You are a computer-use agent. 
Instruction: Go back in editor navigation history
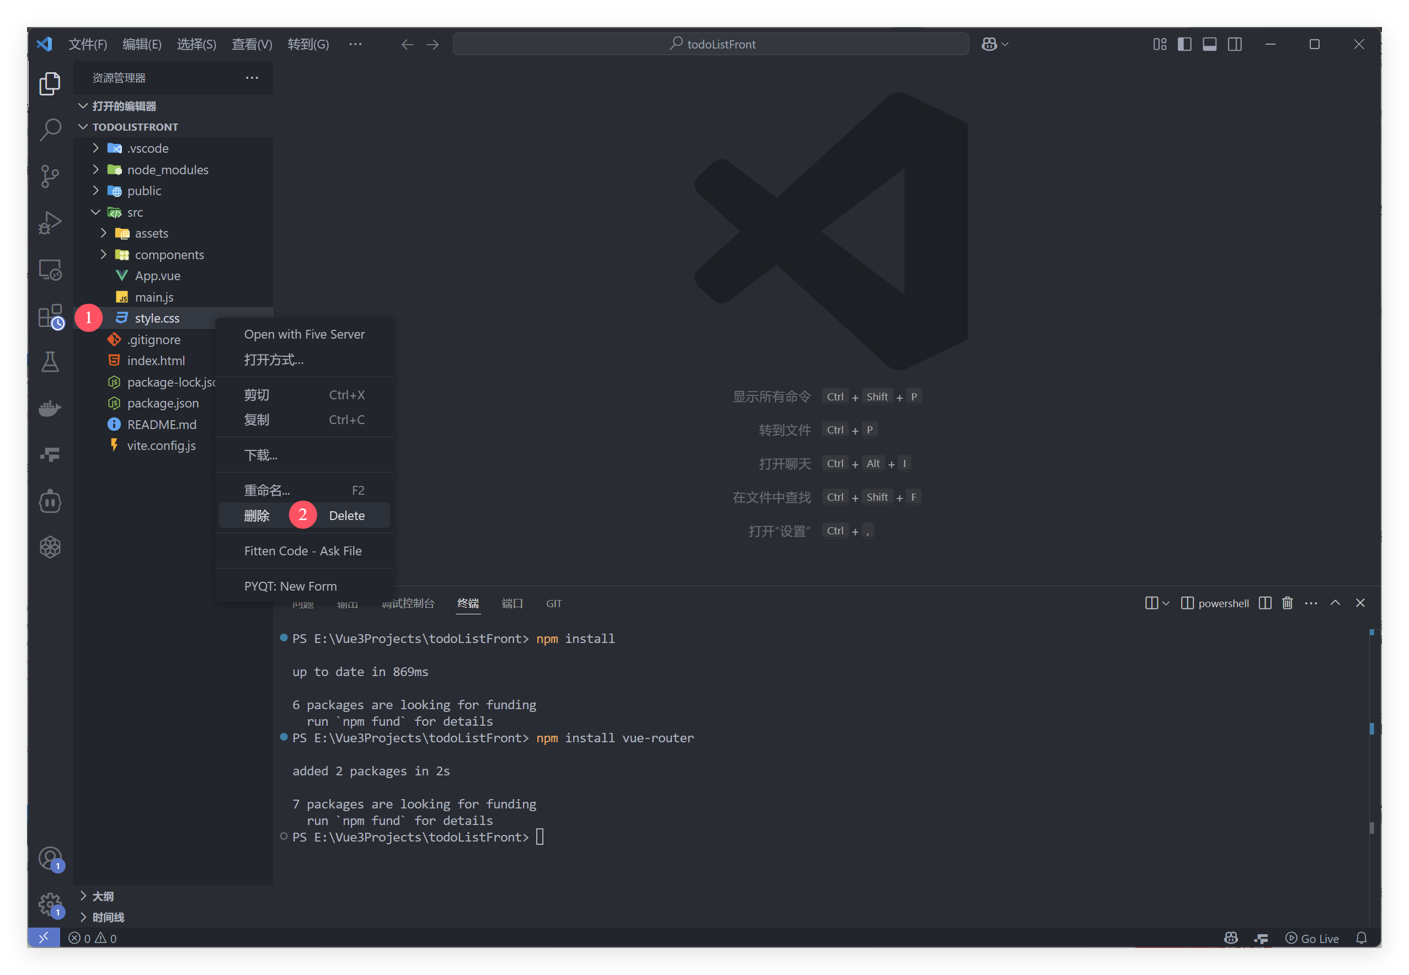pos(408,45)
